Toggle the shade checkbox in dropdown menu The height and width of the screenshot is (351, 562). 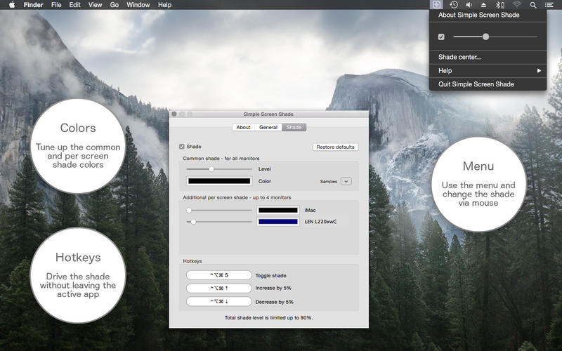click(x=441, y=37)
